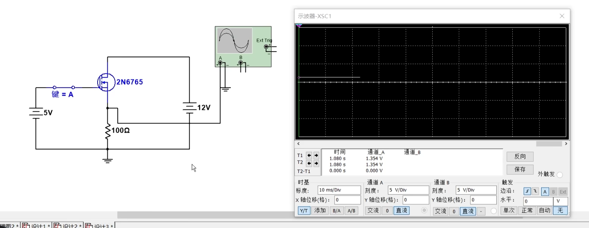Switch to the 设计2 tab
The image size is (589, 228).
(x=67, y=226)
